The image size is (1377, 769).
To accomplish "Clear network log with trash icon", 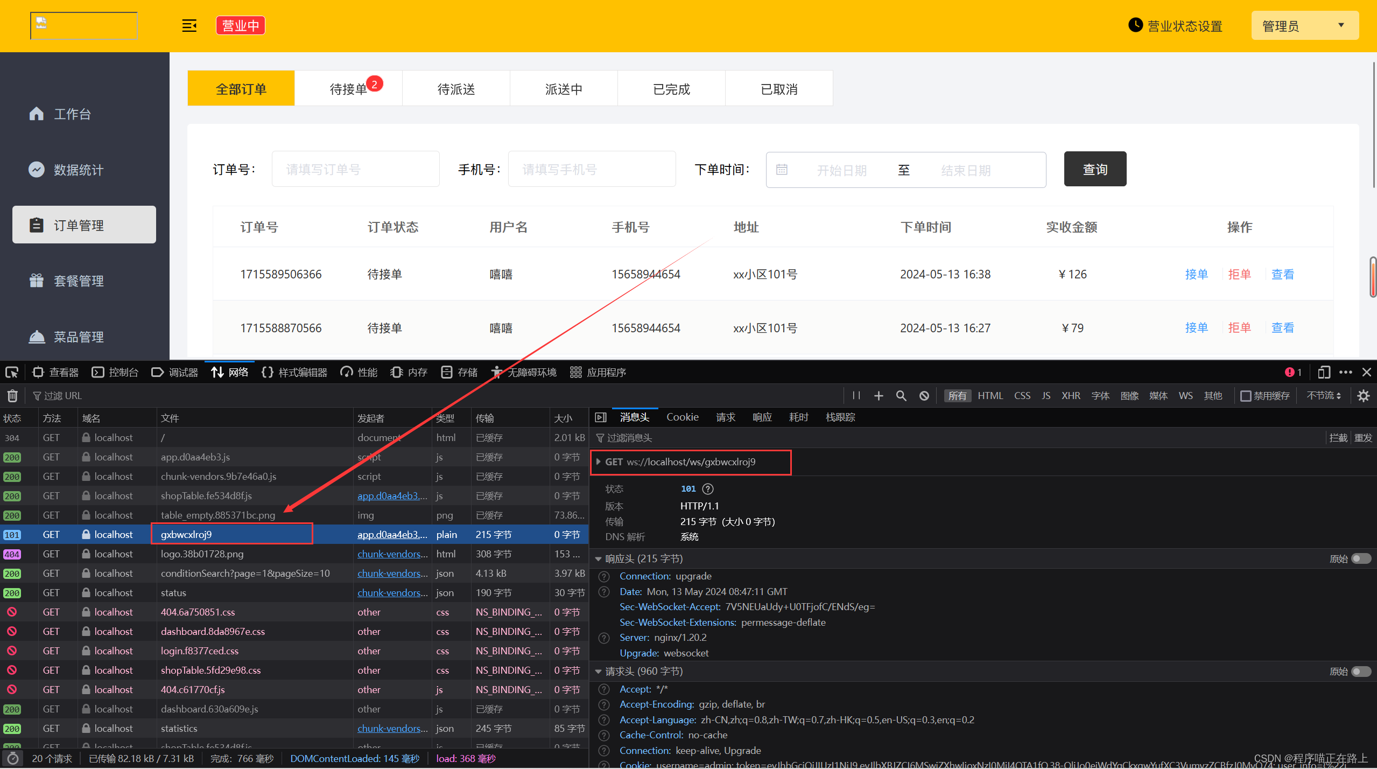I will pos(12,396).
